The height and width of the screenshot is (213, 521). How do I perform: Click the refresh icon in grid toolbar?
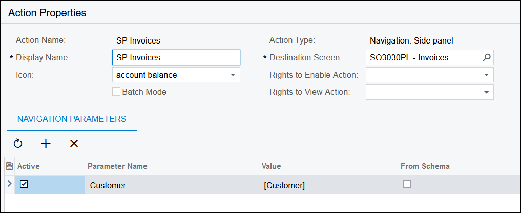[18, 144]
